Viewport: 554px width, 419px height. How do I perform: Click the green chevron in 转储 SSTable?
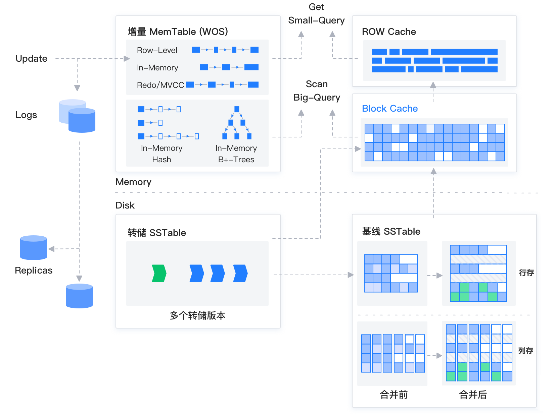pyautogui.click(x=159, y=273)
